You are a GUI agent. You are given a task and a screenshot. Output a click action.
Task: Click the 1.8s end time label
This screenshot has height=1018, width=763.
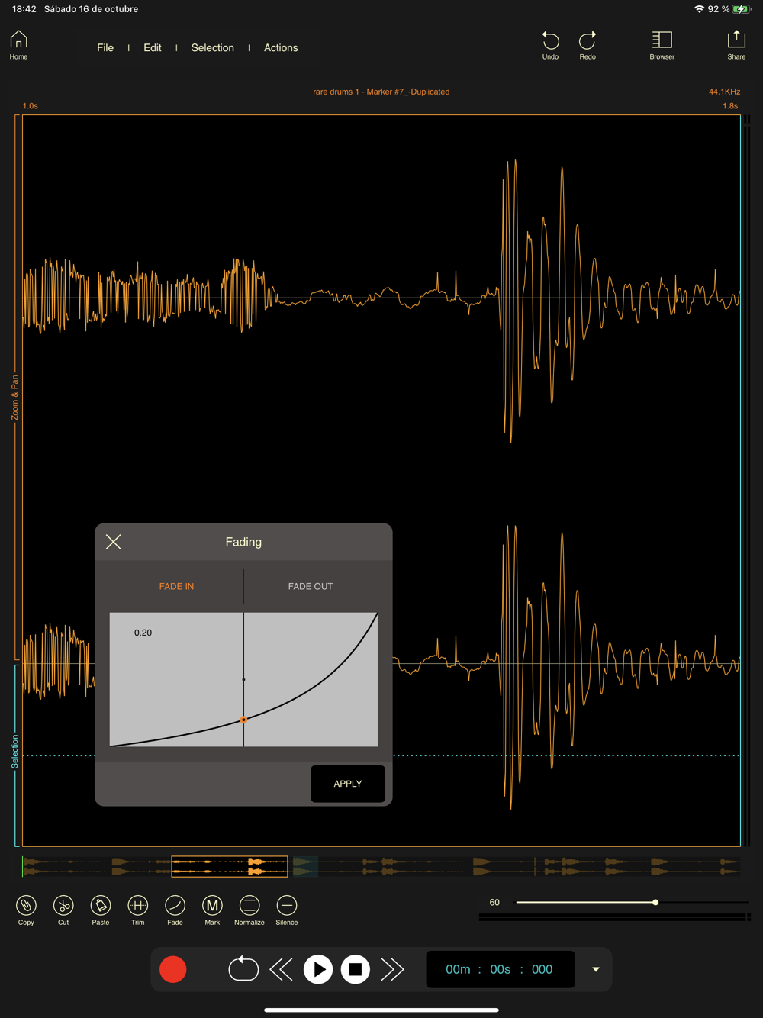pyautogui.click(x=730, y=106)
